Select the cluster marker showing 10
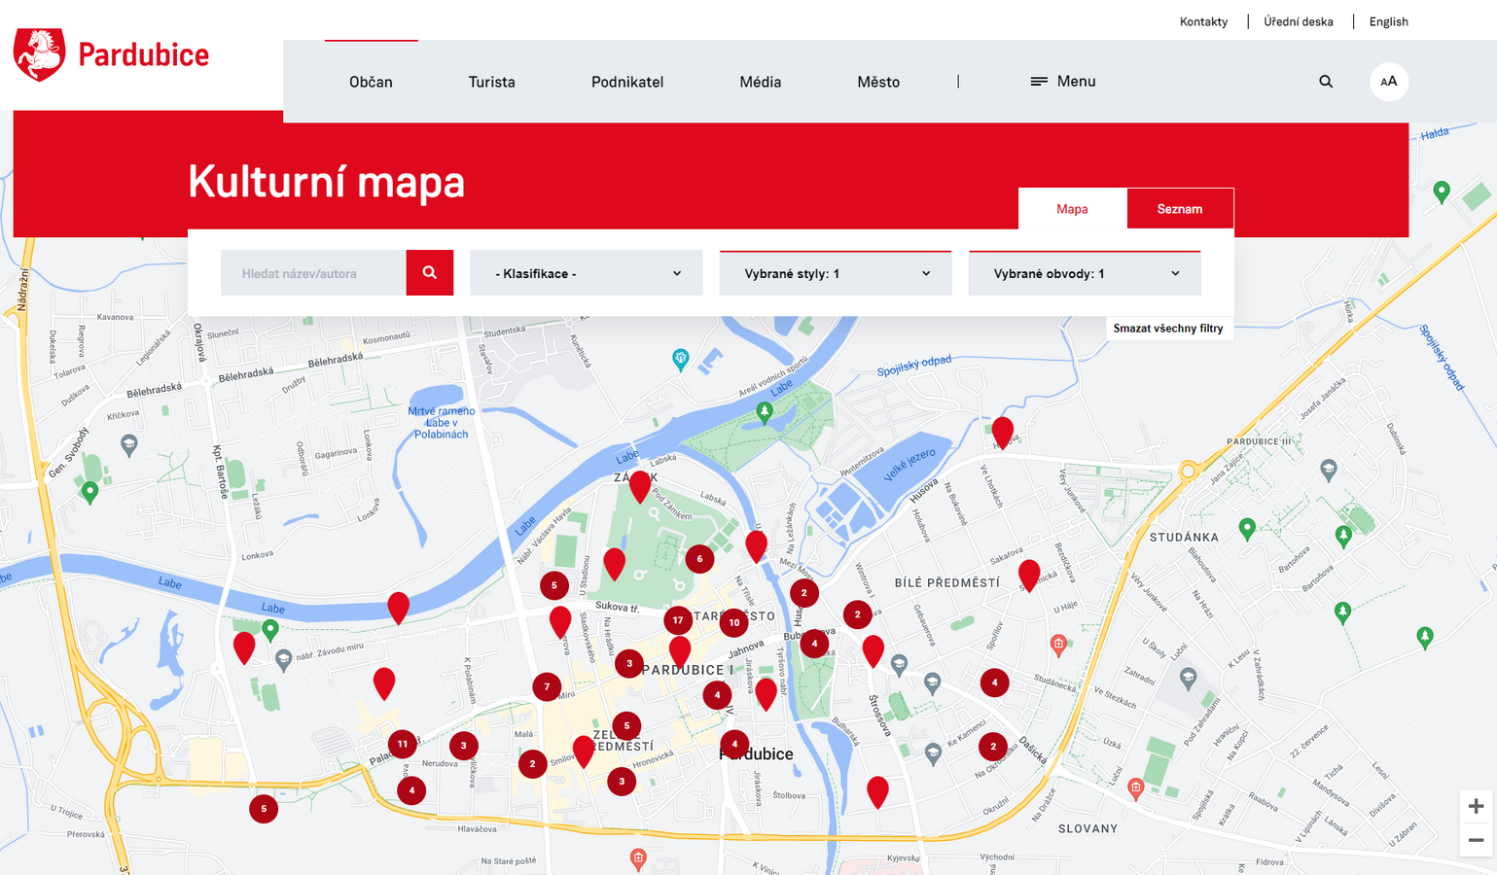 tap(734, 622)
